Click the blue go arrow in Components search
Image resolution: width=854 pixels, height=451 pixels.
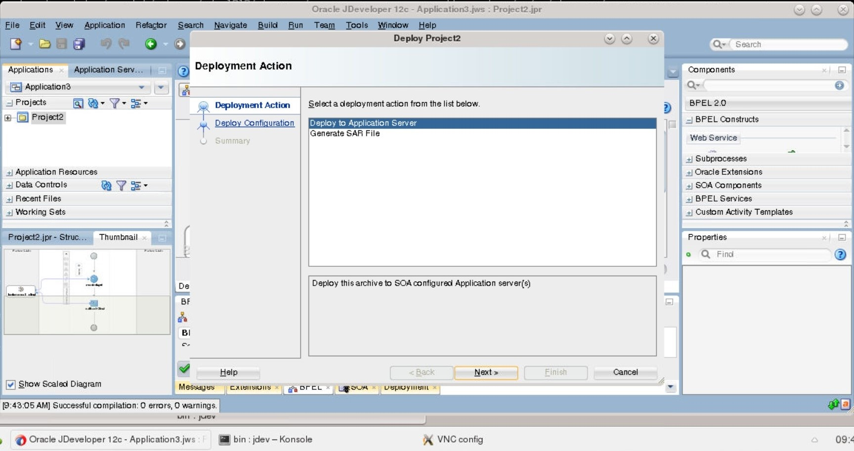[839, 85]
